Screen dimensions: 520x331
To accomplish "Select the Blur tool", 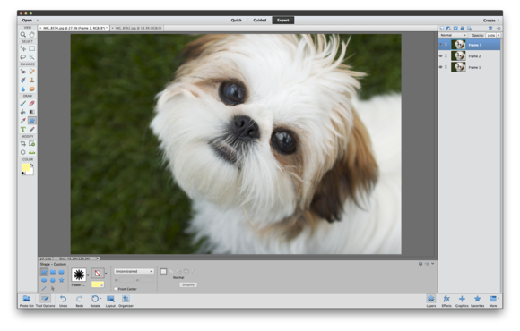I will click(23, 89).
